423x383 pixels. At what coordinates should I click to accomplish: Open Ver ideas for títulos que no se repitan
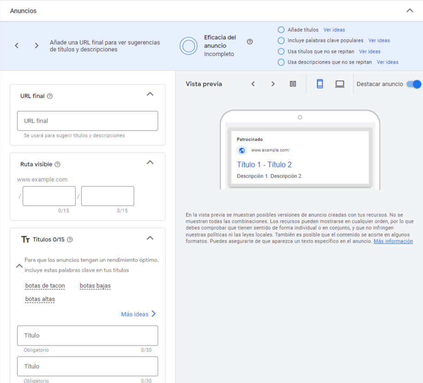[x=370, y=51]
